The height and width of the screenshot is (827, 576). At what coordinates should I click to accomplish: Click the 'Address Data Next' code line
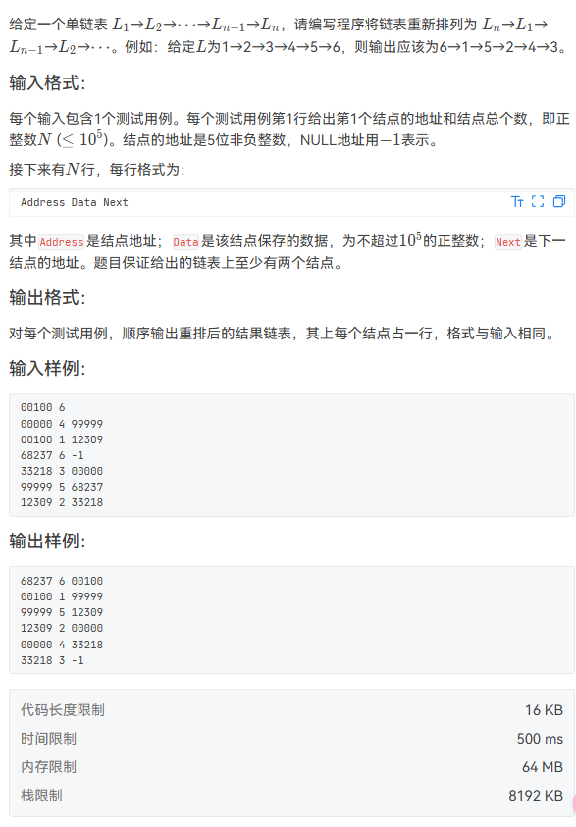point(75,202)
